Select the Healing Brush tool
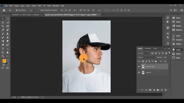Viewport: 184px width, 103px height. click(x=7, y=30)
